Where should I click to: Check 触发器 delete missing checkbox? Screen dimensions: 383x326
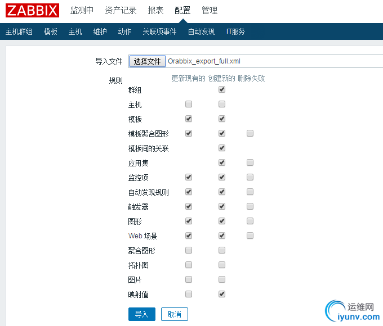pos(250,206)
